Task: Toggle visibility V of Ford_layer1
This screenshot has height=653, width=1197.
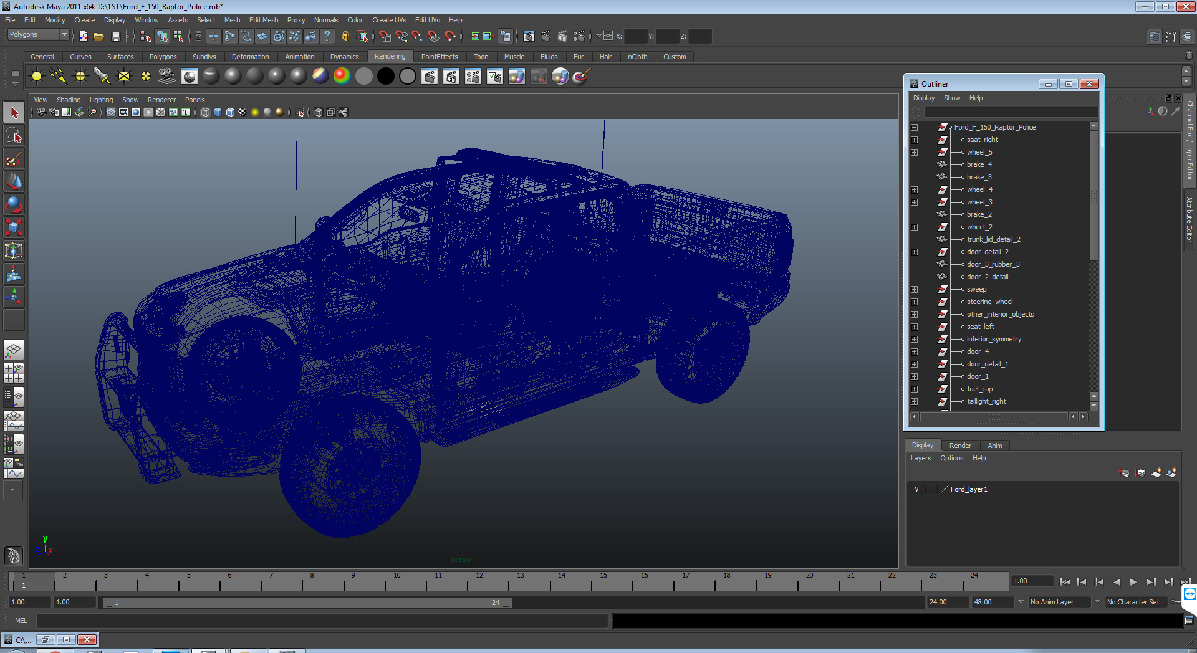Action: pos(916,489)
